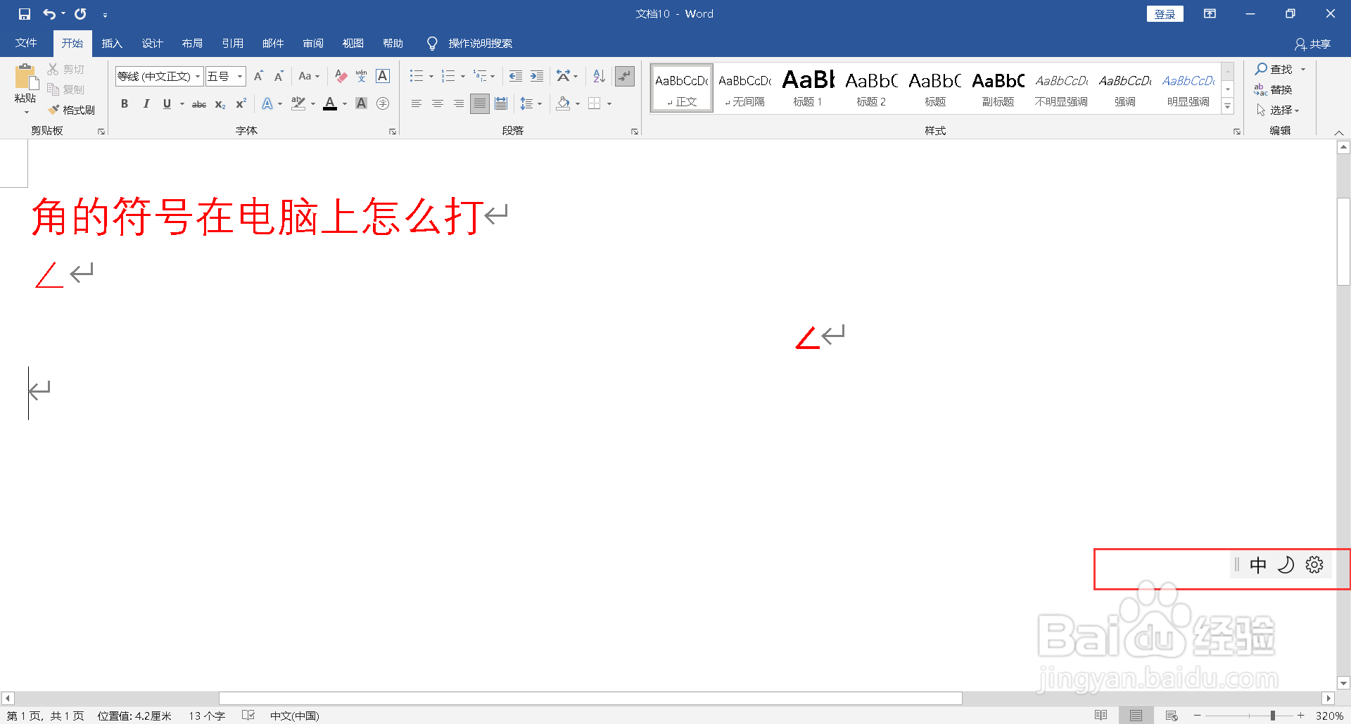
Task: Redo the last action
Action: pos(81,14)
